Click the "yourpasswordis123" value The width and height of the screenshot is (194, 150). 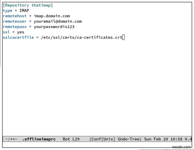pyautogui.click(x=54, y=27)
